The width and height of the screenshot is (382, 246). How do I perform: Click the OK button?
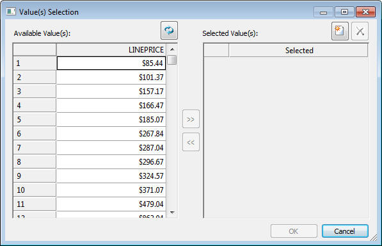pyautogui.click(x=294, y=231)
